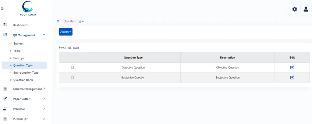Click the Your Logo image
This screenshot has height=124, width=312.
(x=28, y=8)
